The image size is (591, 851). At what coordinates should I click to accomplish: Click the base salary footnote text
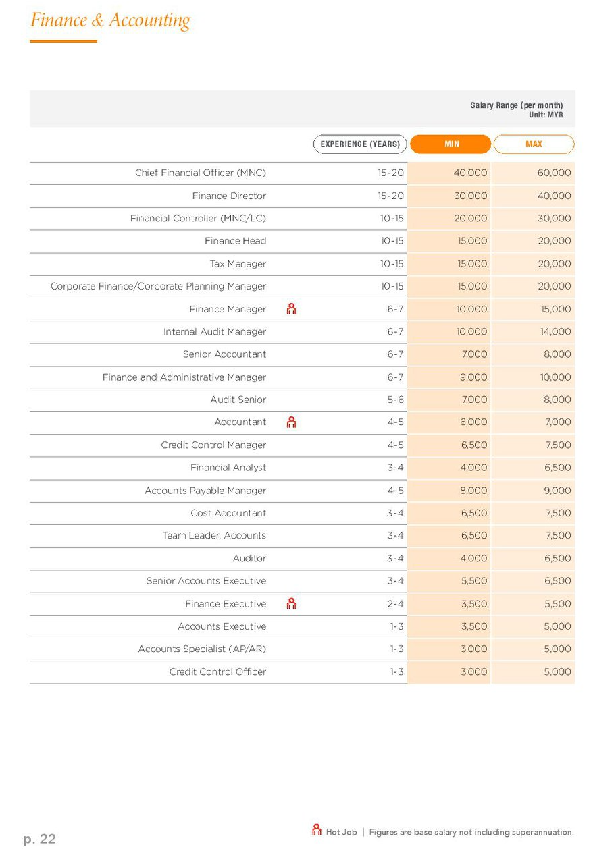[471, 832]
